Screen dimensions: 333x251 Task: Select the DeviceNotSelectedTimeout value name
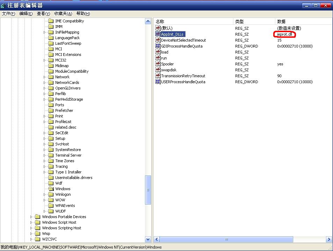coord(183,40)
